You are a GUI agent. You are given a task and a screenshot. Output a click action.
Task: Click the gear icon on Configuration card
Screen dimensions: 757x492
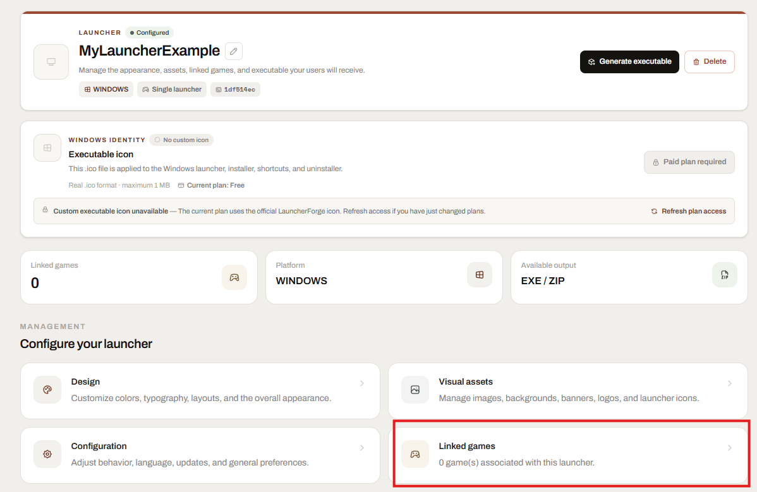[x=47, y=454]
